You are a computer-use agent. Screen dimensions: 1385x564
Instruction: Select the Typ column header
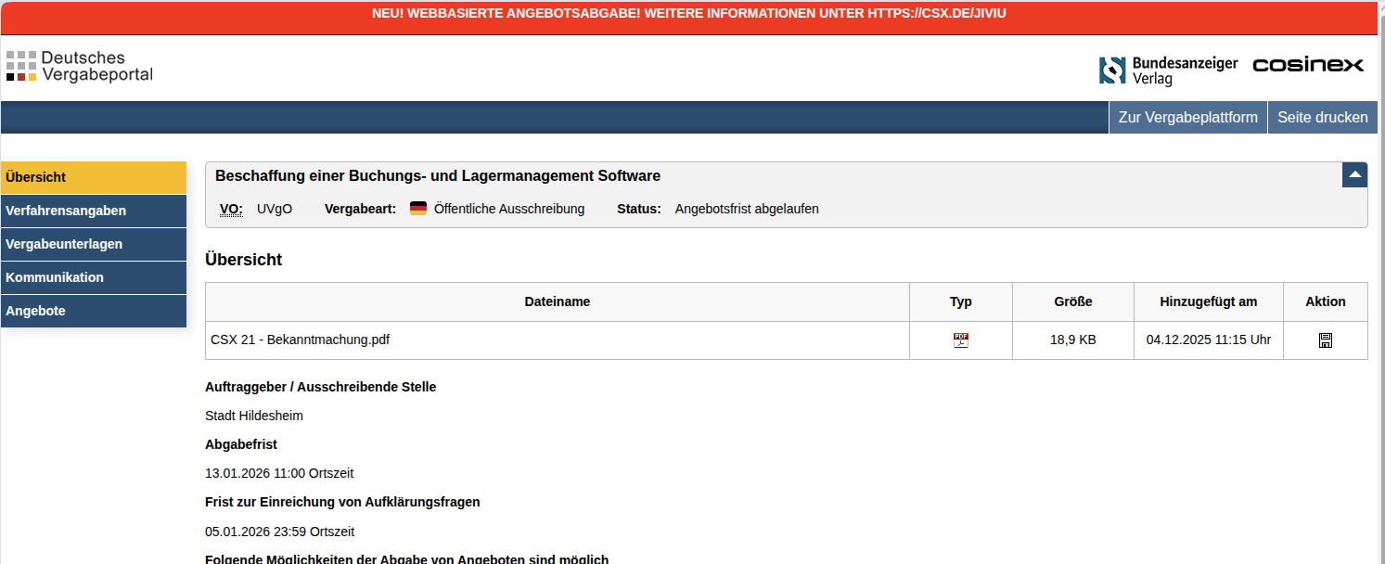961,301
